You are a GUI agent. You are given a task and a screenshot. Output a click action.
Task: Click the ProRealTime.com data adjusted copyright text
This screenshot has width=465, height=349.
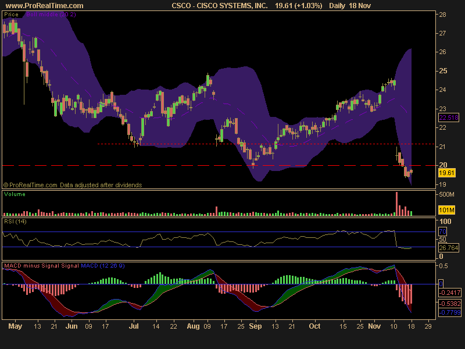click(73, 185)
